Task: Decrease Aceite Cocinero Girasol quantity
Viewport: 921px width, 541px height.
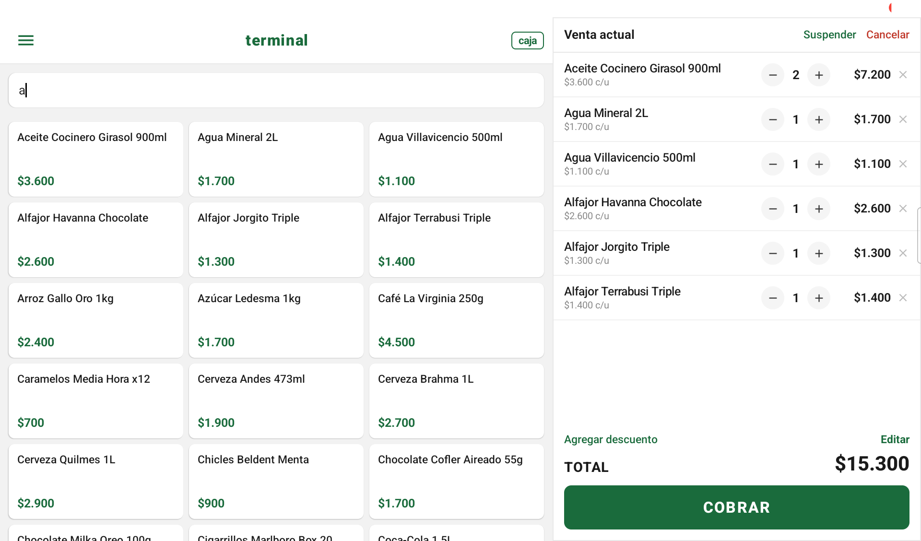Action: (773, 75)
